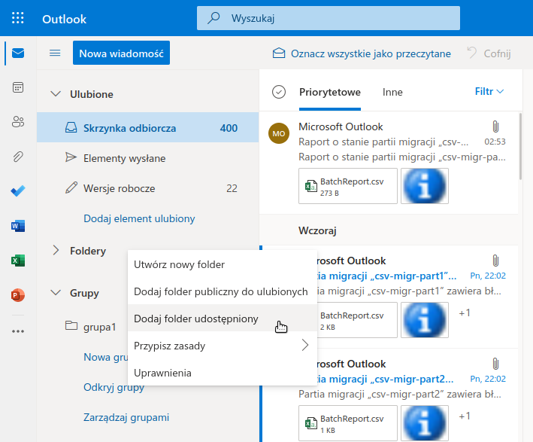533x442 pixels.
Task: Launch Excel from the left rail
Action: click(18, 260)
